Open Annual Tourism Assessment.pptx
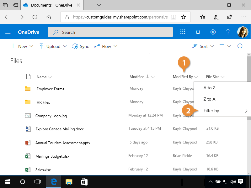Viewport: 251px width, 188px height. pos(63,143)
